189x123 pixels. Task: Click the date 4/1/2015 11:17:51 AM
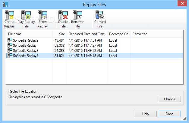tap(85, 40)
